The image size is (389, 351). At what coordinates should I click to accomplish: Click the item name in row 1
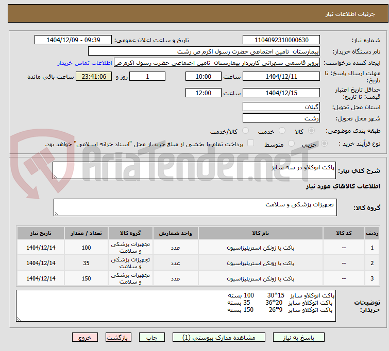point(261,248)
